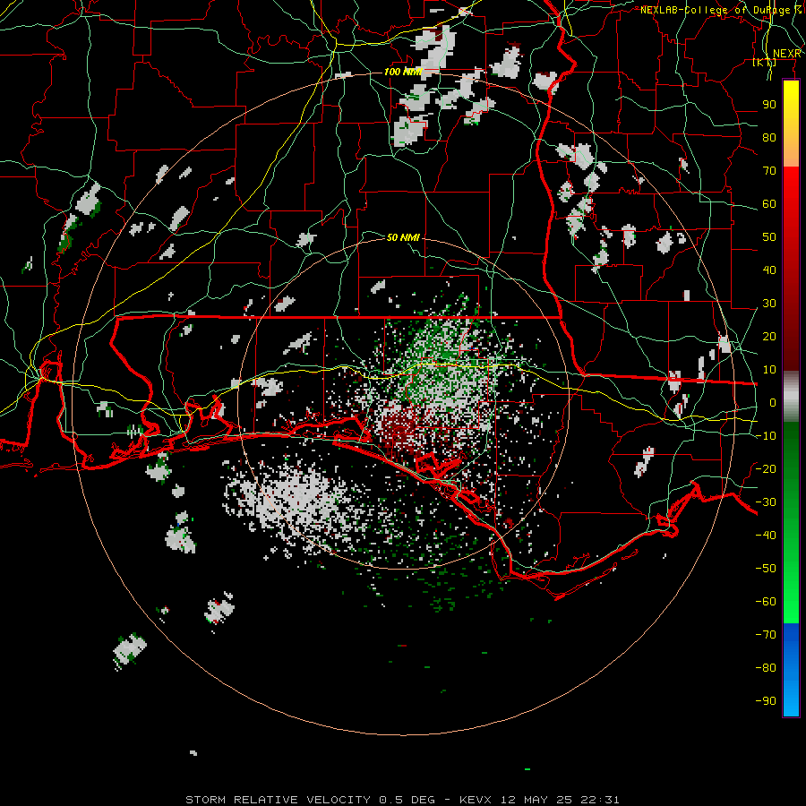The height and width of the screenshot is (806, 806).
Task: Click the 20 value on the velocity scale
Action: click(x=769, y=336)
